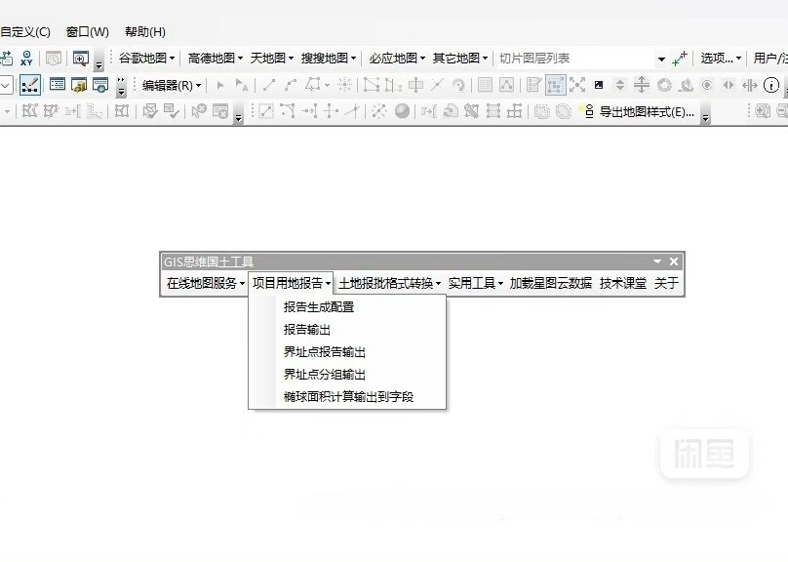Click the Go To XY icon
Screen dimensions: 788x562
26,59
